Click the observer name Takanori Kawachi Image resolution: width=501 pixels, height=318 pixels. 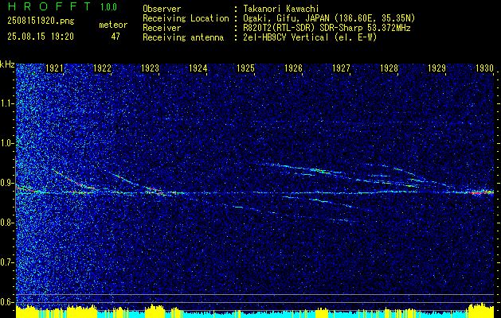click(280, 9)
